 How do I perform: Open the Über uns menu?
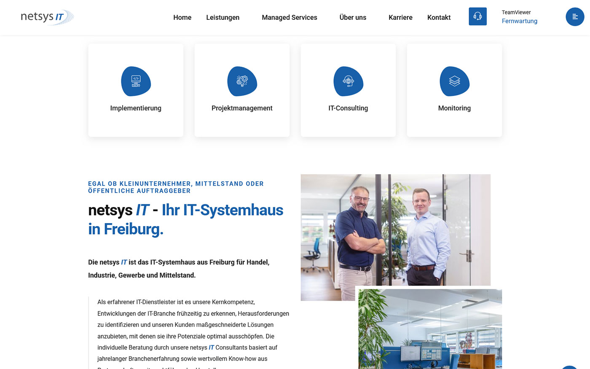point(353,17)
